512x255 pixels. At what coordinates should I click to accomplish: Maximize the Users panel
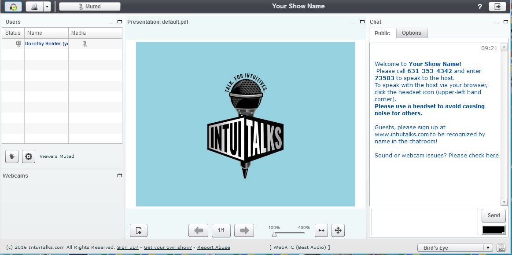pos(120,22)
